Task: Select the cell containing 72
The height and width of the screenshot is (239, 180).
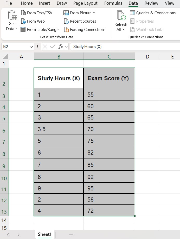Action: coord(109,210)
